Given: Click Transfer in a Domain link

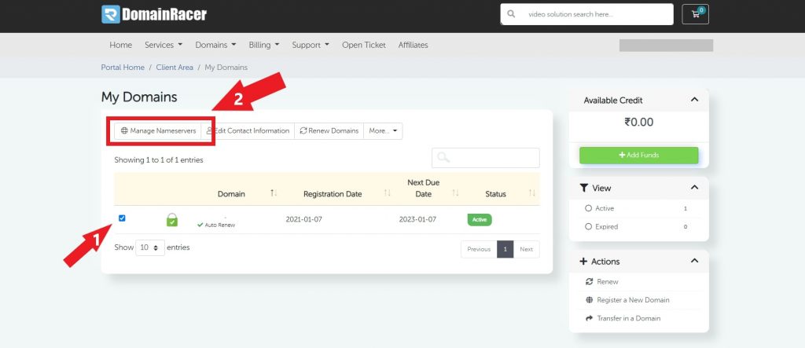Looking at the screenshot, I should [x=628, y=318].
